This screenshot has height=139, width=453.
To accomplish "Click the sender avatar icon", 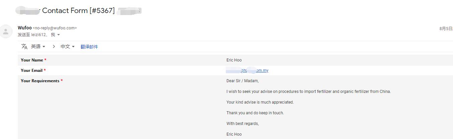I will tap(6, 31).
